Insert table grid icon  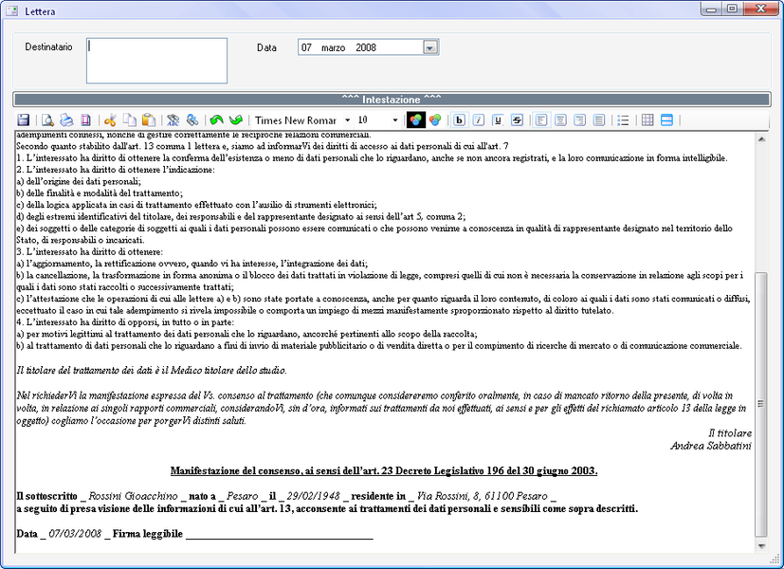pyautogui.click(x=647, y=120)
